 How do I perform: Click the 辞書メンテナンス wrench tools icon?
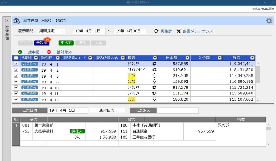[179, 31]
